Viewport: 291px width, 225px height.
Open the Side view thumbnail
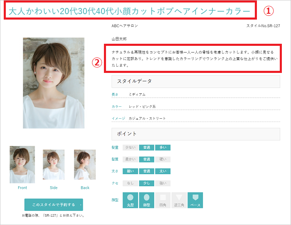54,165
